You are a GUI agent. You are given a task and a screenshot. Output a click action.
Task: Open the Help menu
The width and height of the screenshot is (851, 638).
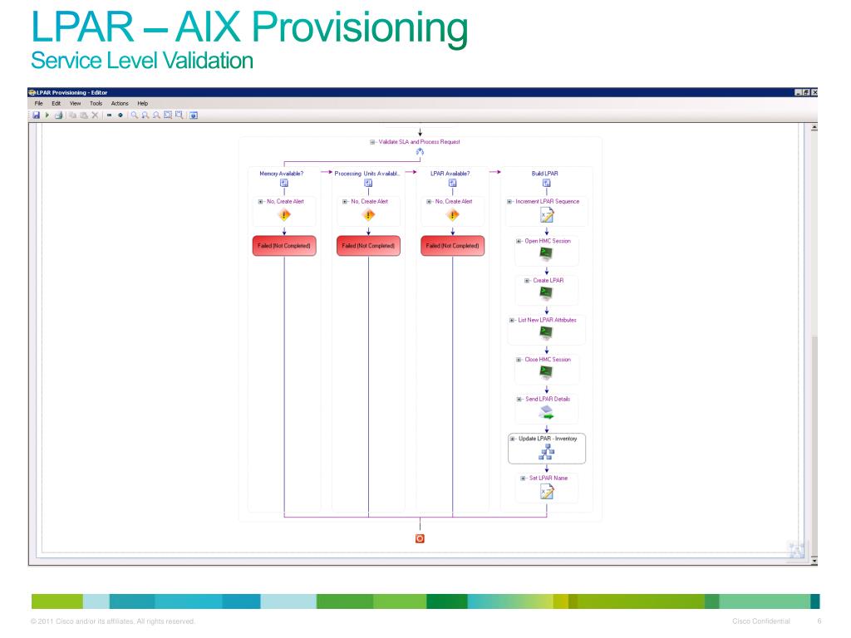tap(143, 104)
